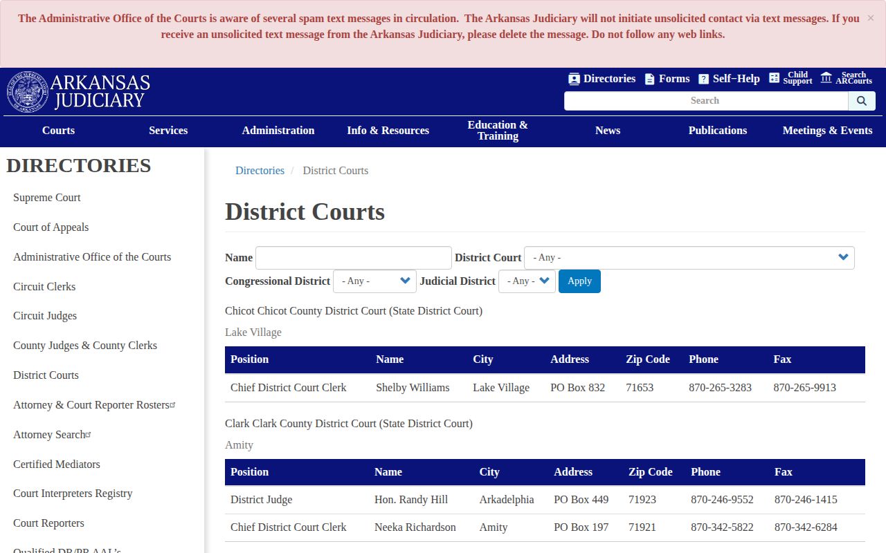The width and height of the screenshot is (886, 553).
Task: Open the Services menu
Action: point(168,131)
